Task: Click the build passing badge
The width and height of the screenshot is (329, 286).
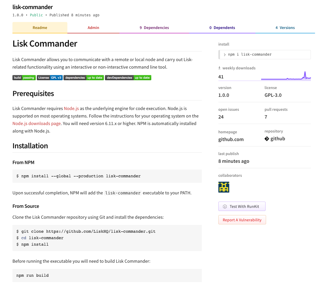Action: (24, 78)
